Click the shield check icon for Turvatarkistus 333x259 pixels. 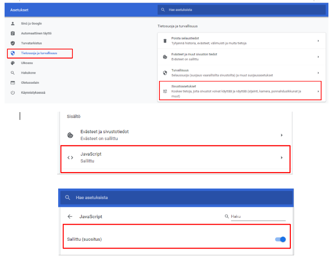pyautogui.click(x=13, y=43)
